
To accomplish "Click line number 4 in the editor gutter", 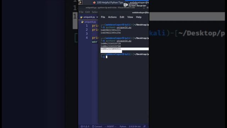I will click(x=87, y=38).
